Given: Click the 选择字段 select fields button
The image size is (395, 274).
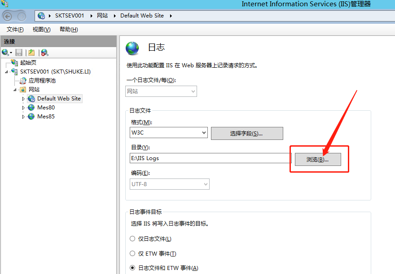Looking at the screenshot, I should pyautogui.click(x=246, y=133).
